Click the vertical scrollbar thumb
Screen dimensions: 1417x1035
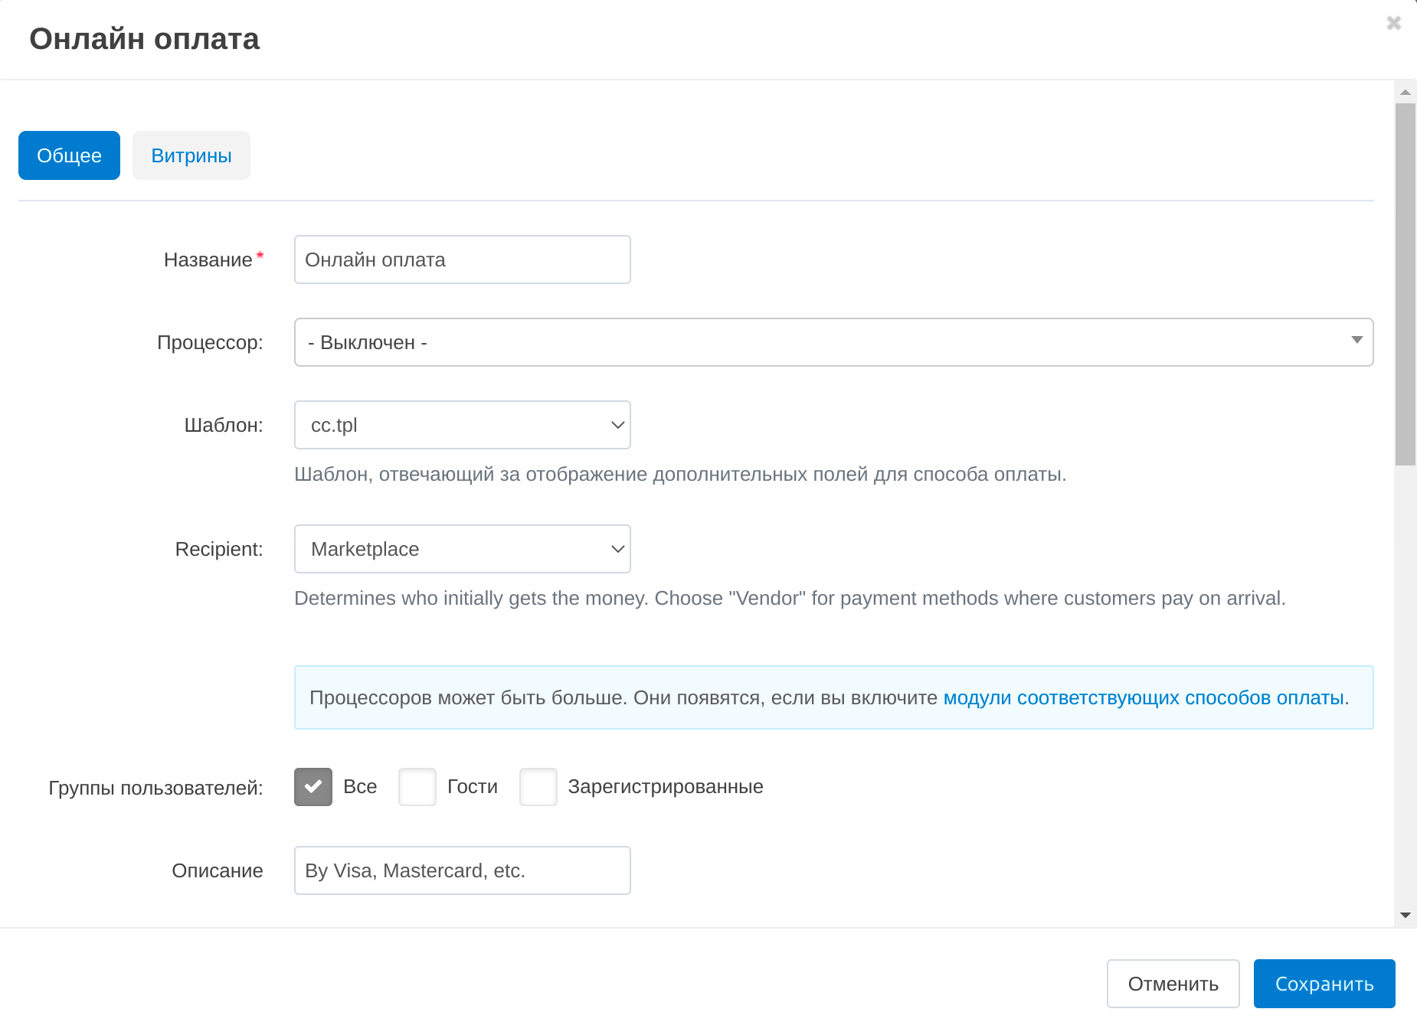tap(1405, 283)
